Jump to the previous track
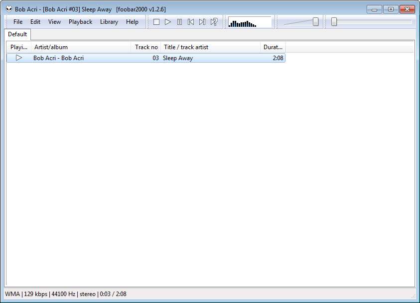The image size is (420, 303). (x=191, y=22)
